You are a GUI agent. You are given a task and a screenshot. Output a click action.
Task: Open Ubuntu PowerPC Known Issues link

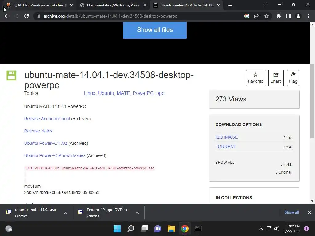click(55, 155)
